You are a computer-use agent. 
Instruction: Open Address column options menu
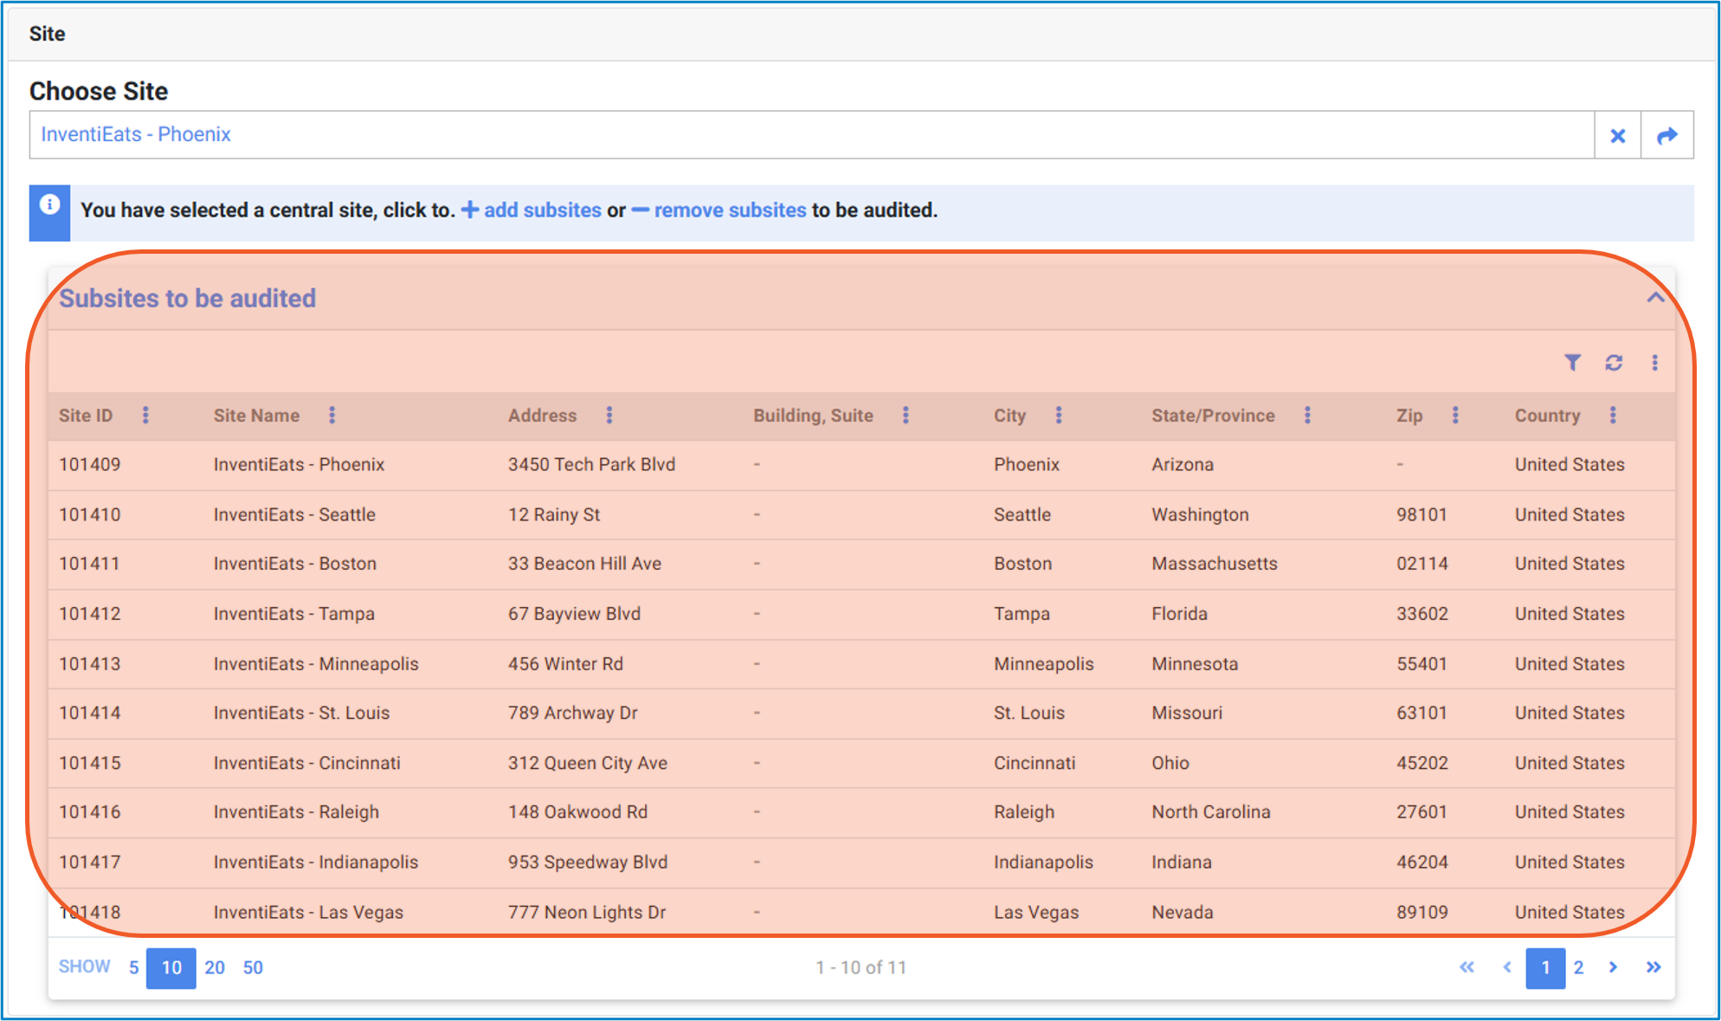609,416
